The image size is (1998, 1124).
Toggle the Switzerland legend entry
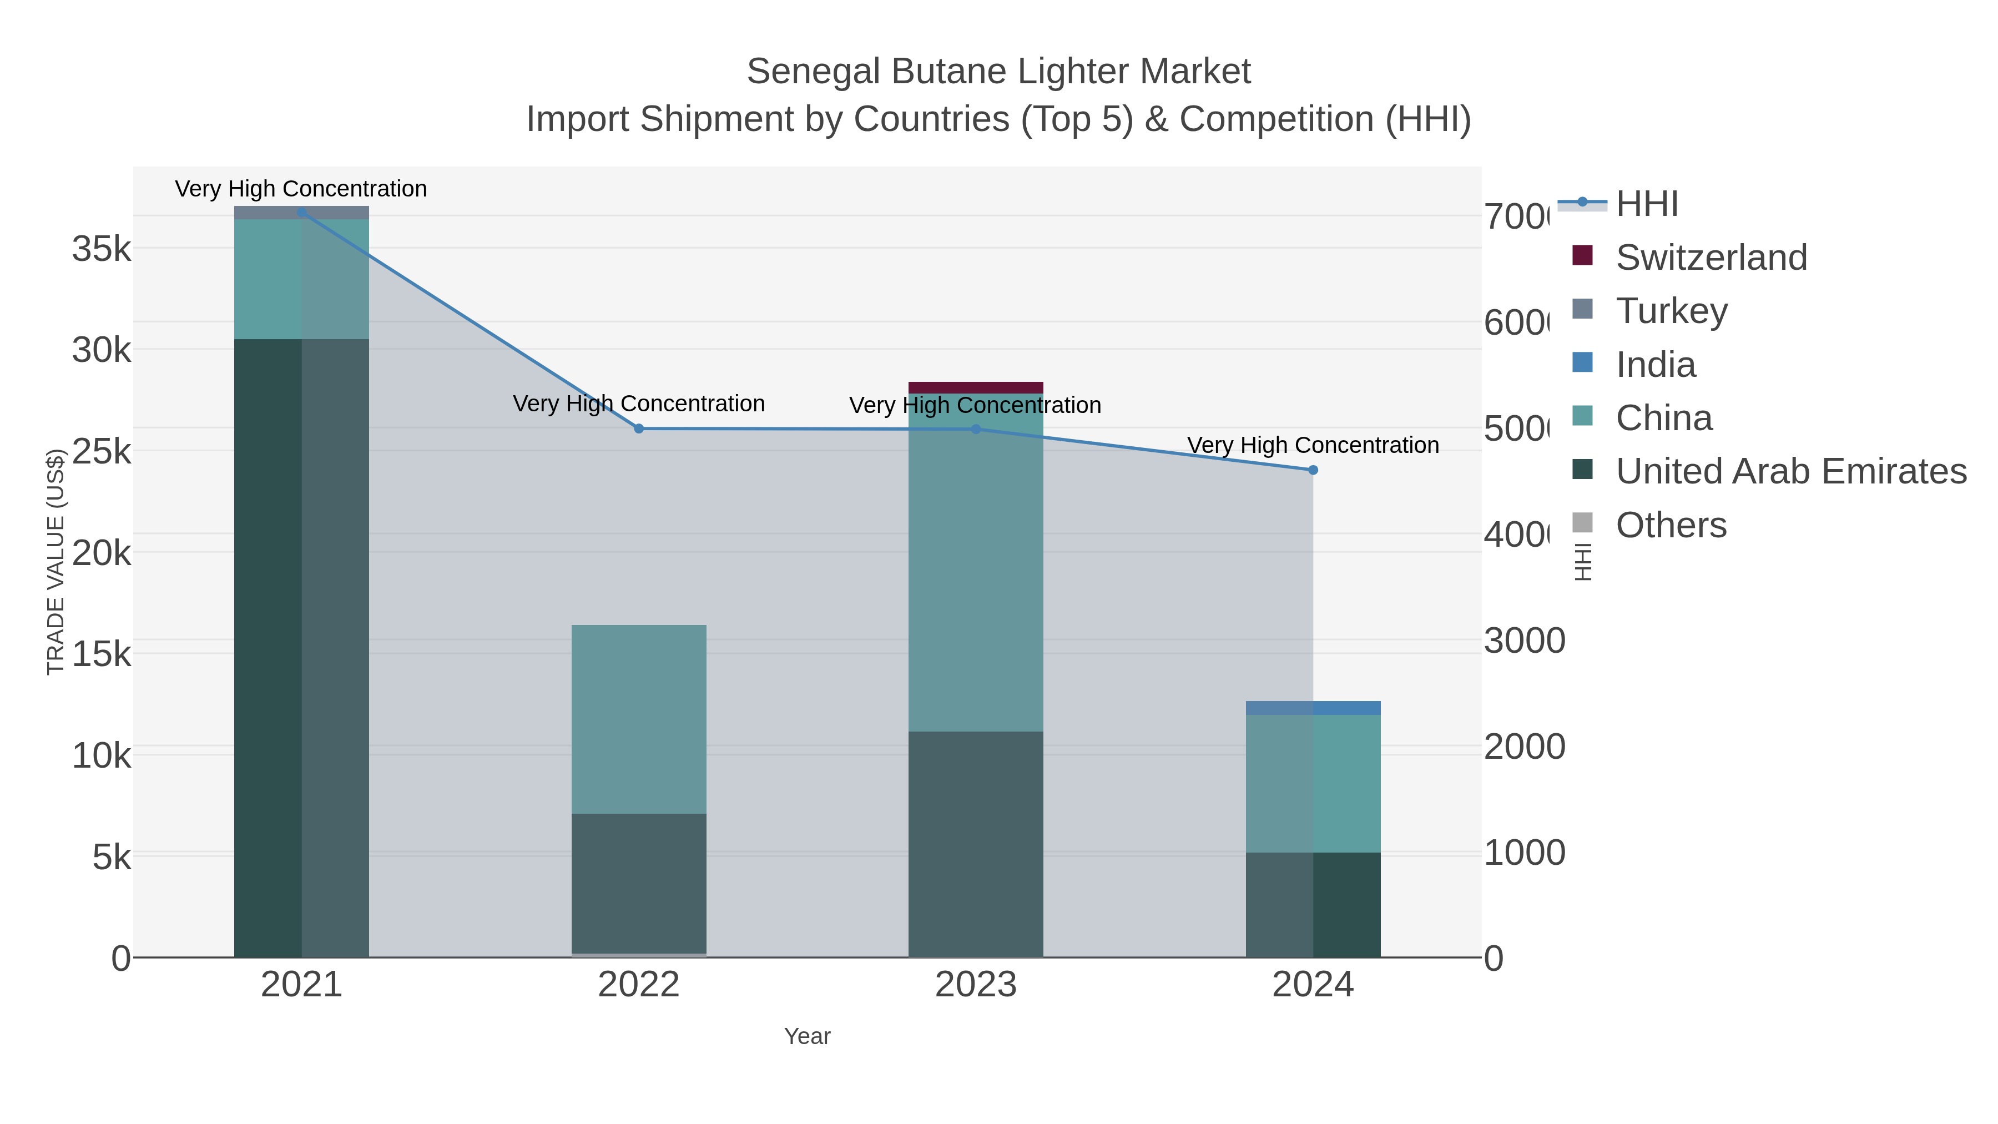pyautogui.click(x=1689, y=257)
